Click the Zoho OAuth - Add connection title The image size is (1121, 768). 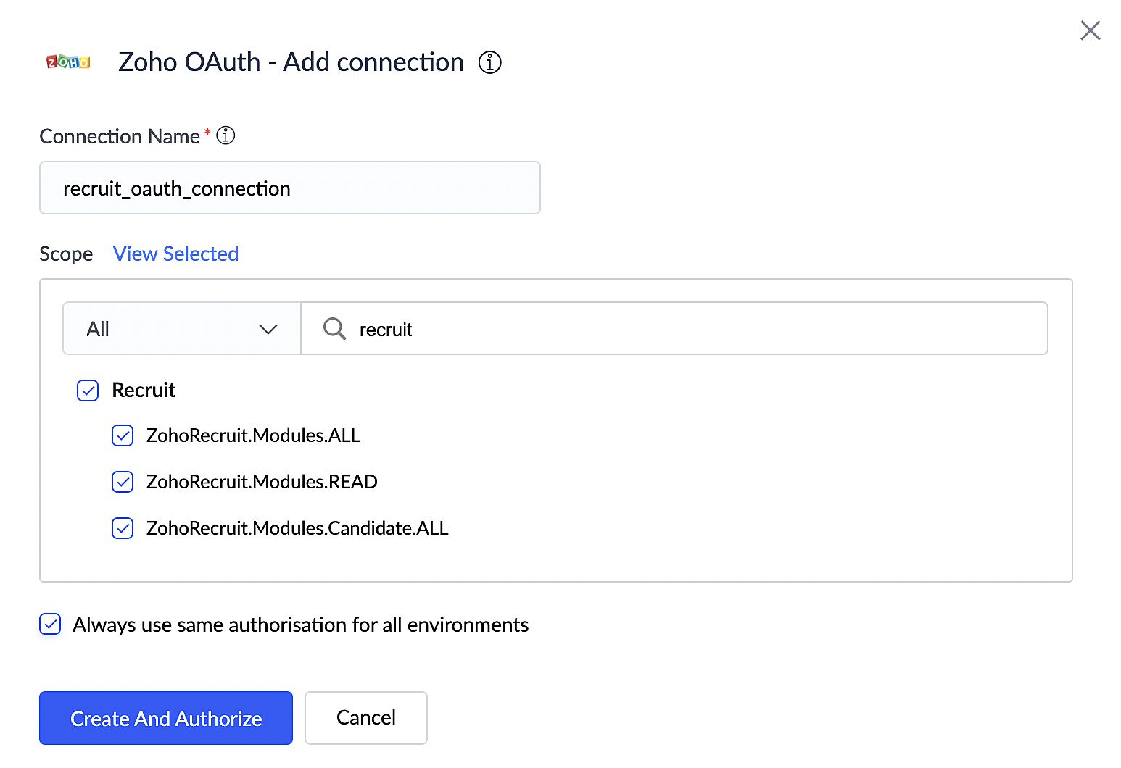pyautogui.click(x=291, y=62)
